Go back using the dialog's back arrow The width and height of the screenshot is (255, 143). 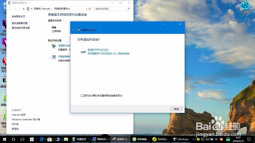pos(73,30)
